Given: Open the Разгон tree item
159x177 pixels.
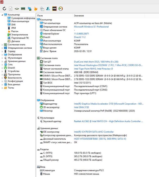Looking at the screenshot, I should pyautogui.click(x=15, y=31).
